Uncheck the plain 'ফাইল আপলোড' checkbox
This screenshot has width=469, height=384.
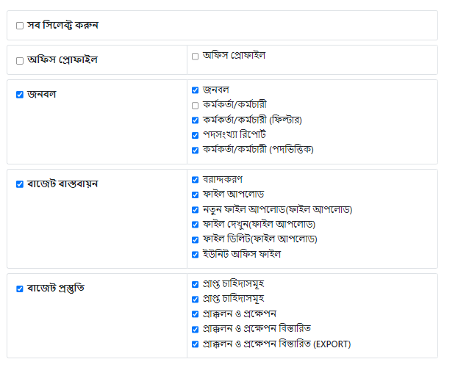coord(196,195)
